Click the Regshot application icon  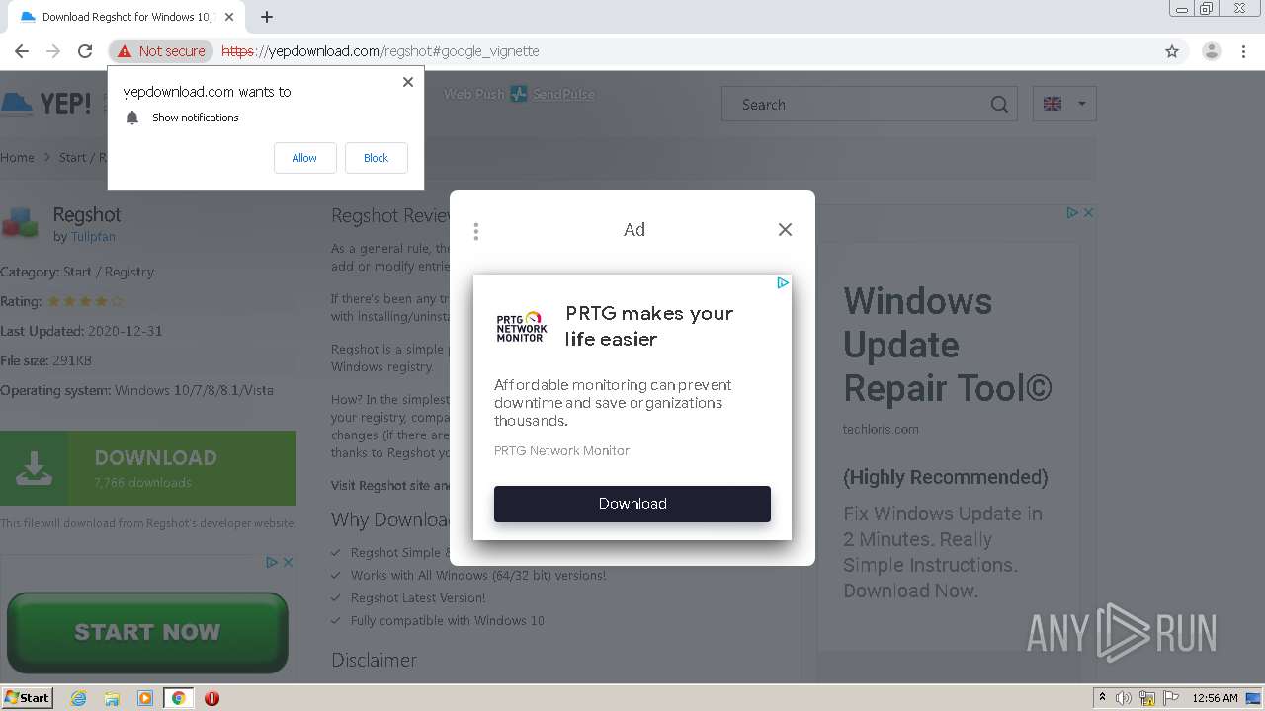click(x=20, y=222)
